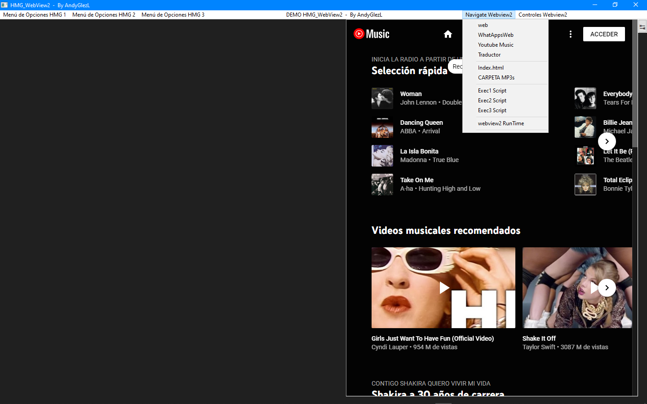The image size is (647, 404).
Task: Click the YouTube Music logo
Action: click(372, 34)
